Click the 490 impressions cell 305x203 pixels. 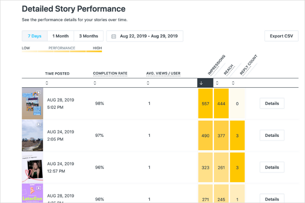tap(205, 135)
